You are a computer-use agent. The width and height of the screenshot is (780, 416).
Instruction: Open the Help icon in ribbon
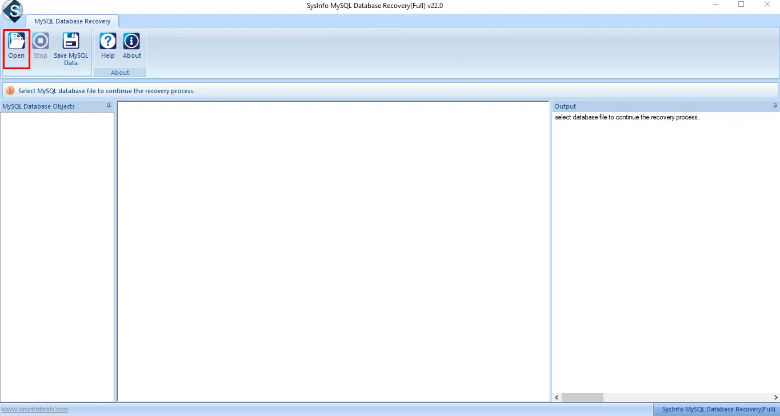tap(108, 41)
